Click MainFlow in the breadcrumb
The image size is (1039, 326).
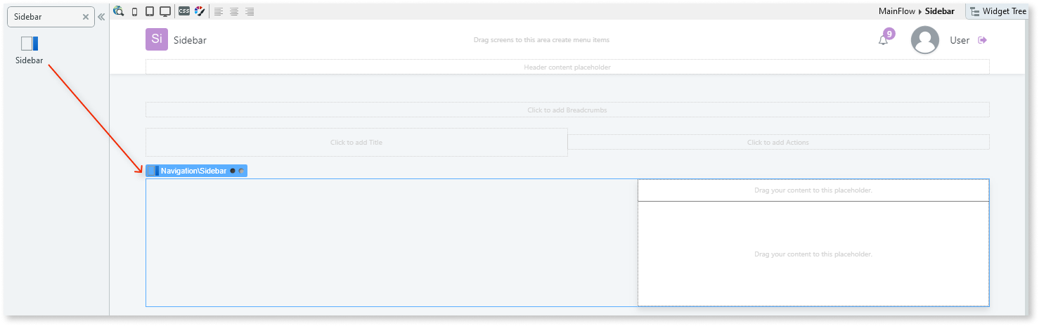[x=897, y=11]
